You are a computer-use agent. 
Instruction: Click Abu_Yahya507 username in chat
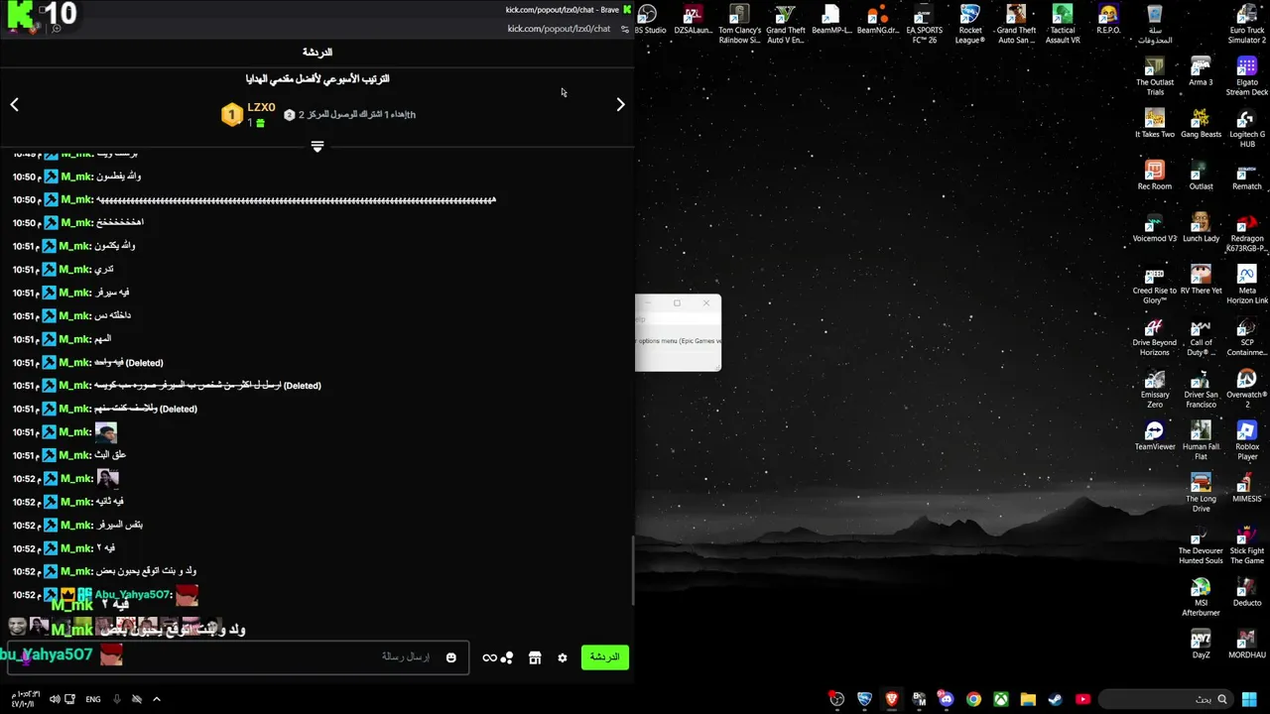coord(132,595)
